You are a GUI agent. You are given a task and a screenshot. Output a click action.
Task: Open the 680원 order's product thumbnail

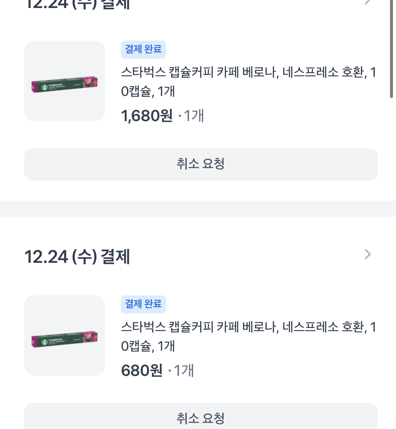64,336
